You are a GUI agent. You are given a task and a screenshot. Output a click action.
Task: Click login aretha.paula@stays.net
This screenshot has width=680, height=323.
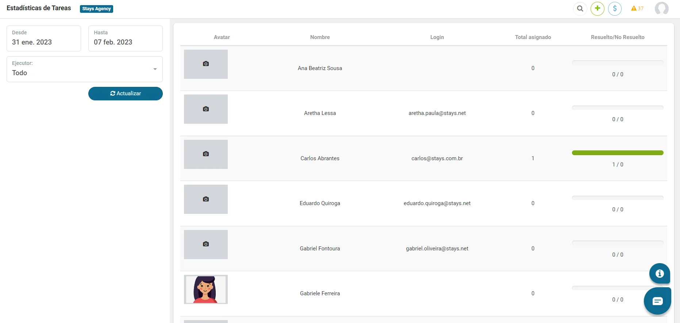tap(437, 113)
